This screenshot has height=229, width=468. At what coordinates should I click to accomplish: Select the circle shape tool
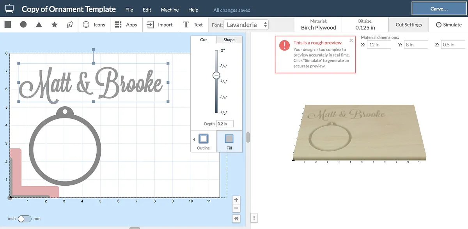coord(23,25)
